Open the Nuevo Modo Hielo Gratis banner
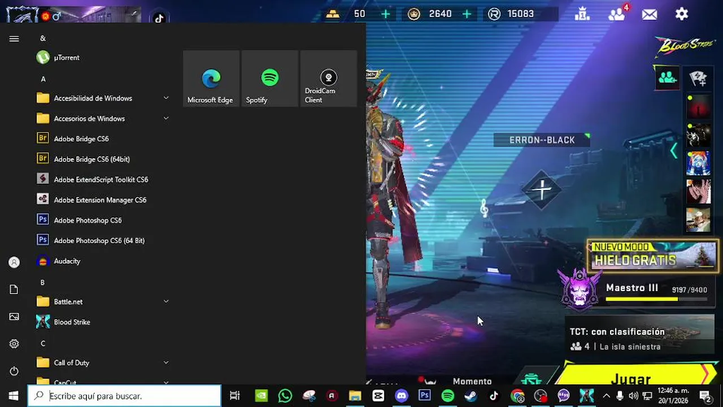 pos(653,256)
